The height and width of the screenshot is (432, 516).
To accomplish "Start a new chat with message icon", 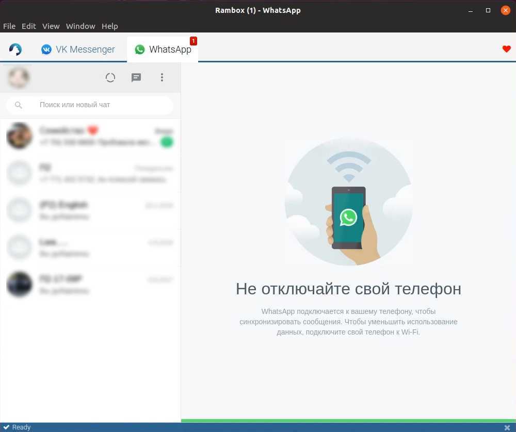I will pyautogui.click(x=136, y=78).
